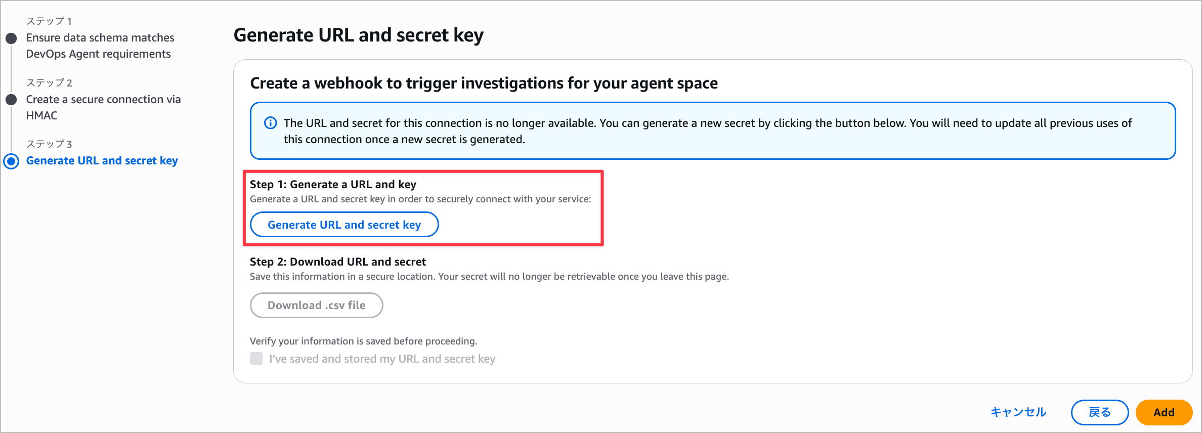Click the active step 3 circle marker
The width and height of the screenshot is (1202, 433).
[x=11, y=161]
